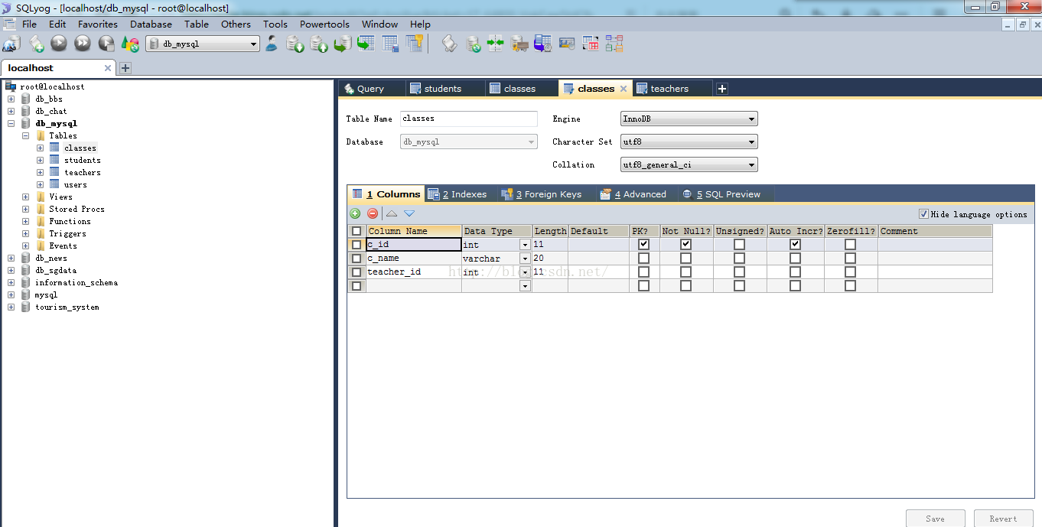Click the teacher_id column name cell
The height and width of the screenshot is (527, 1042).
(x=413, y=272)
